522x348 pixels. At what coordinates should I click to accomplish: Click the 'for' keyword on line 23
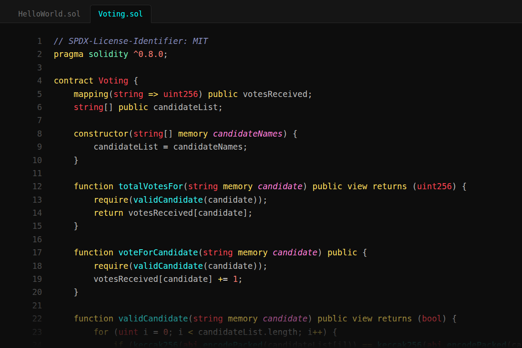click(101, 332)
